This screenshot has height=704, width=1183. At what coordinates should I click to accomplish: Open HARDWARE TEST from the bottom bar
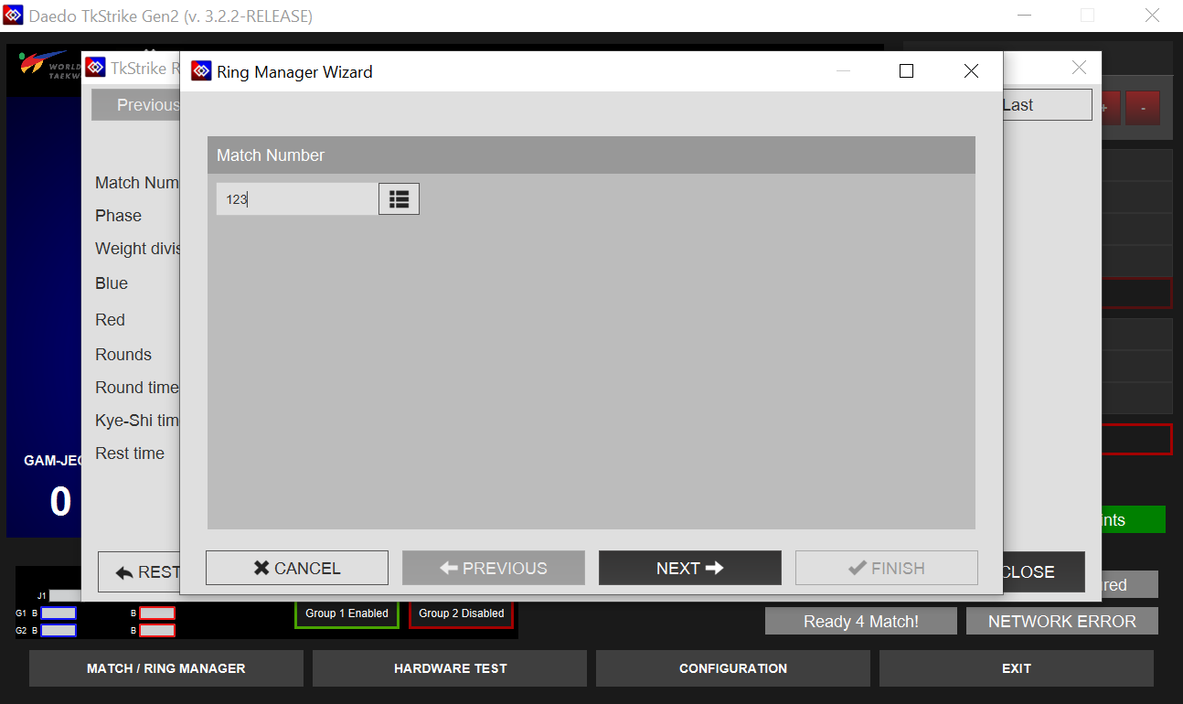pos(450,668)
